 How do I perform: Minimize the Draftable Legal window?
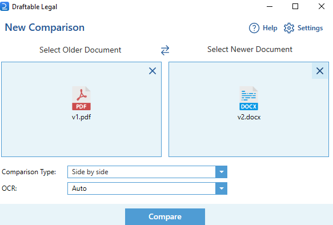[x=270, y=7]
